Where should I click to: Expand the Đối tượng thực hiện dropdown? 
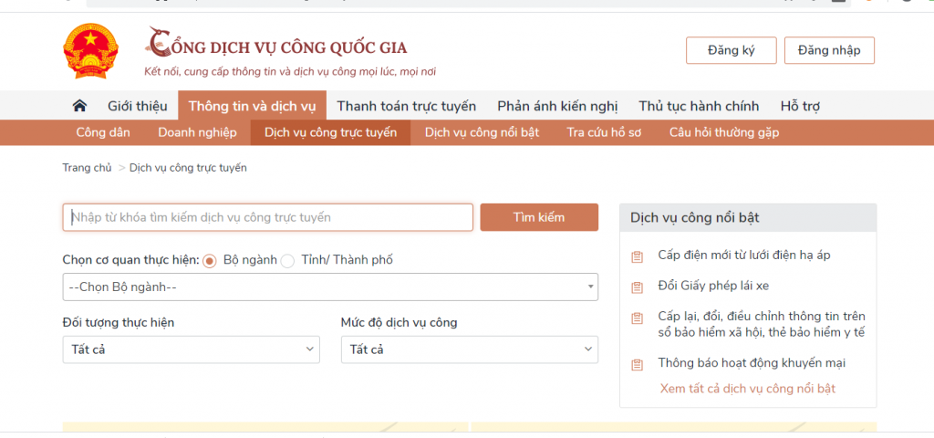pyautogui.click(x=191, y=349)
